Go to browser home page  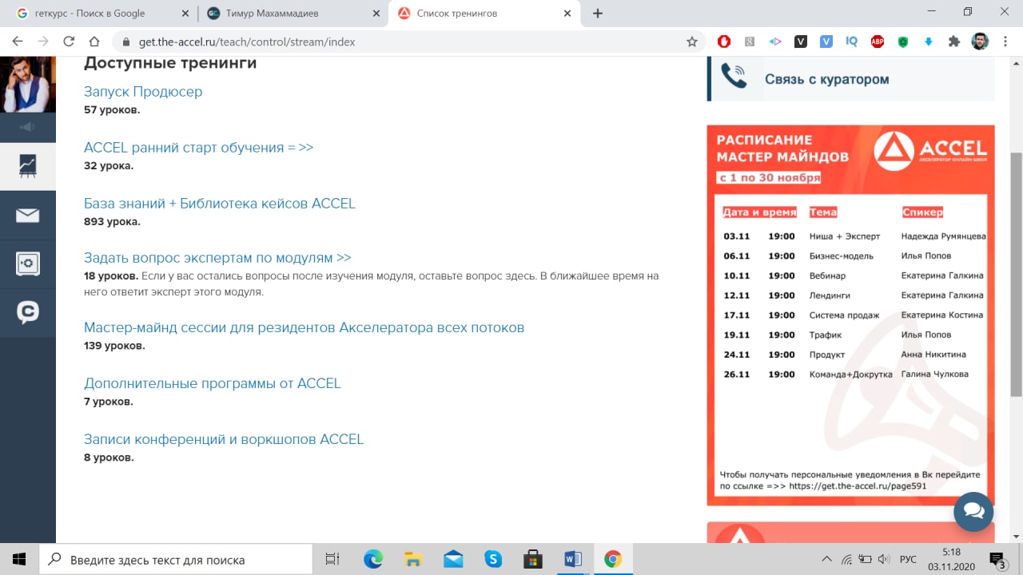94,42
